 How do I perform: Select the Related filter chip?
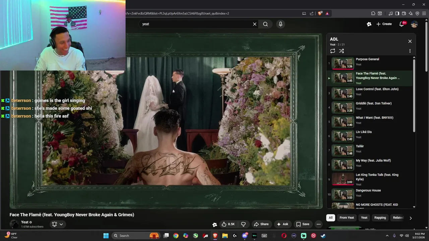click(x=398, y=218)
